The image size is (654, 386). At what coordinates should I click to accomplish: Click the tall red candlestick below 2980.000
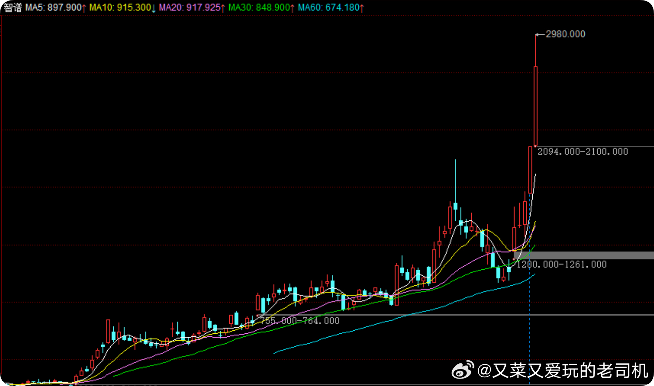click(x=535, y=106)
